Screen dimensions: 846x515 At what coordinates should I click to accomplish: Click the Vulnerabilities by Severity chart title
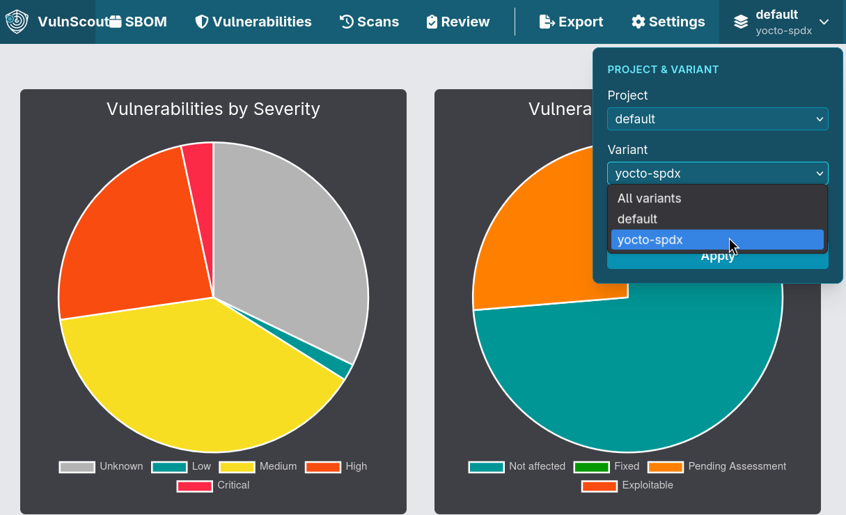[x=213, y=109]
